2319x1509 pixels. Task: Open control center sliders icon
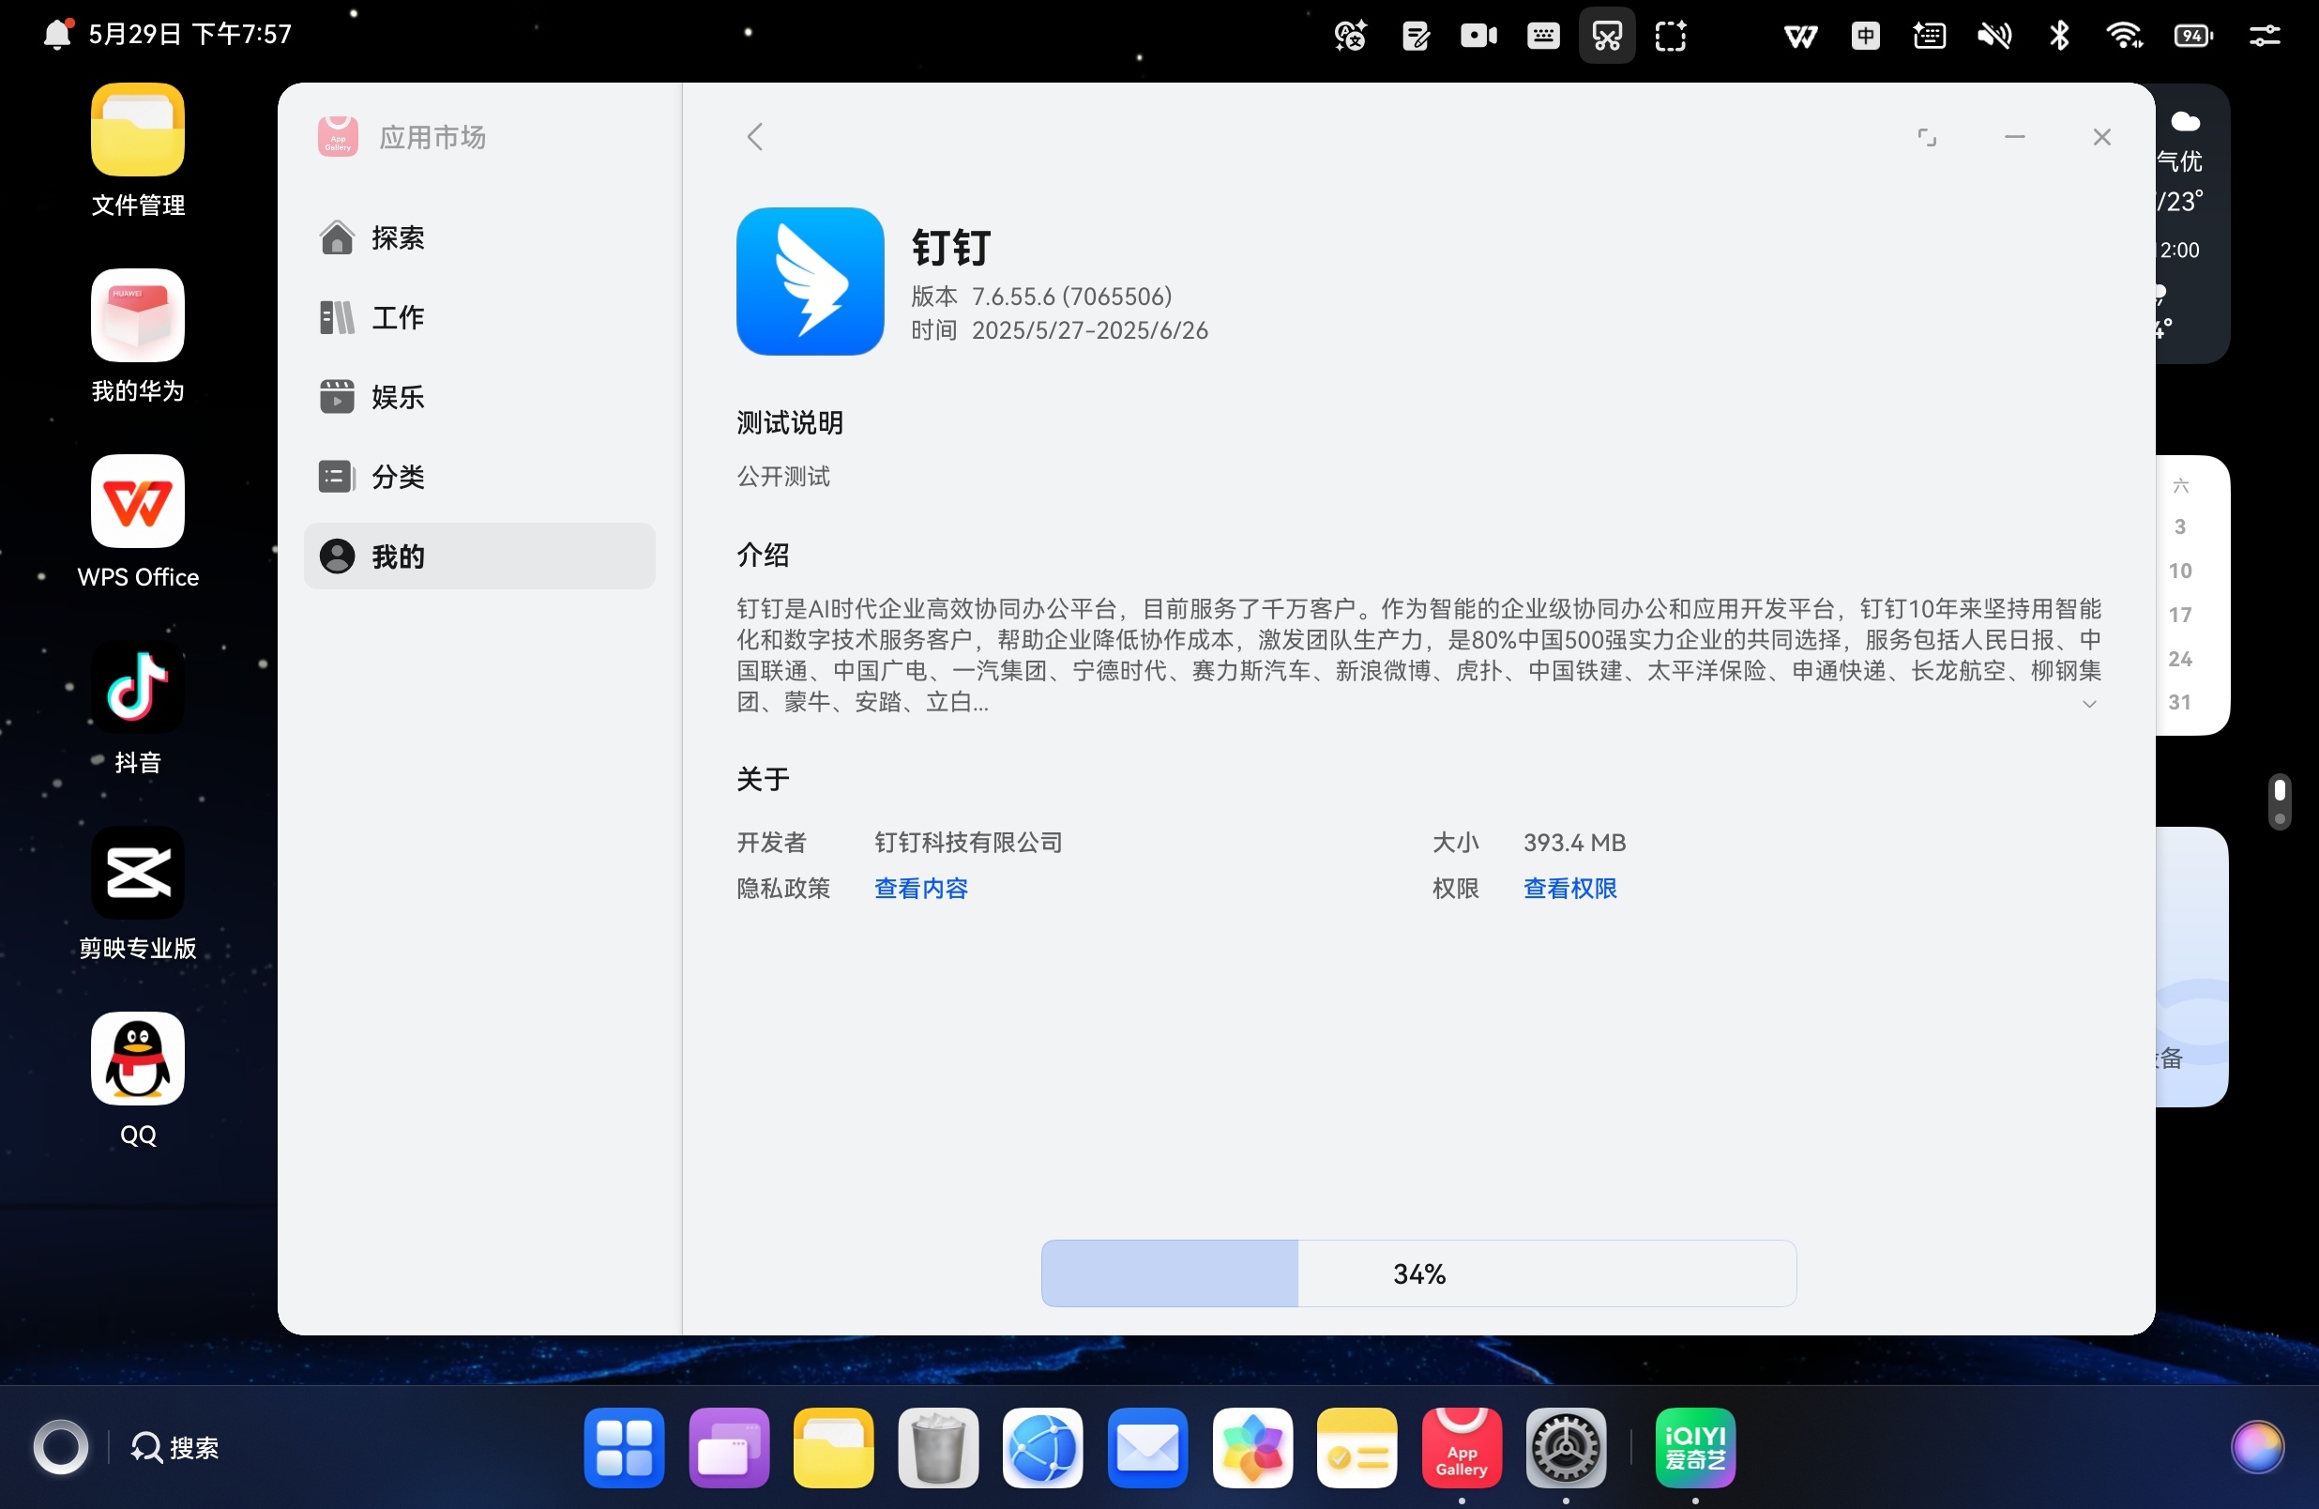(2264, 36)
